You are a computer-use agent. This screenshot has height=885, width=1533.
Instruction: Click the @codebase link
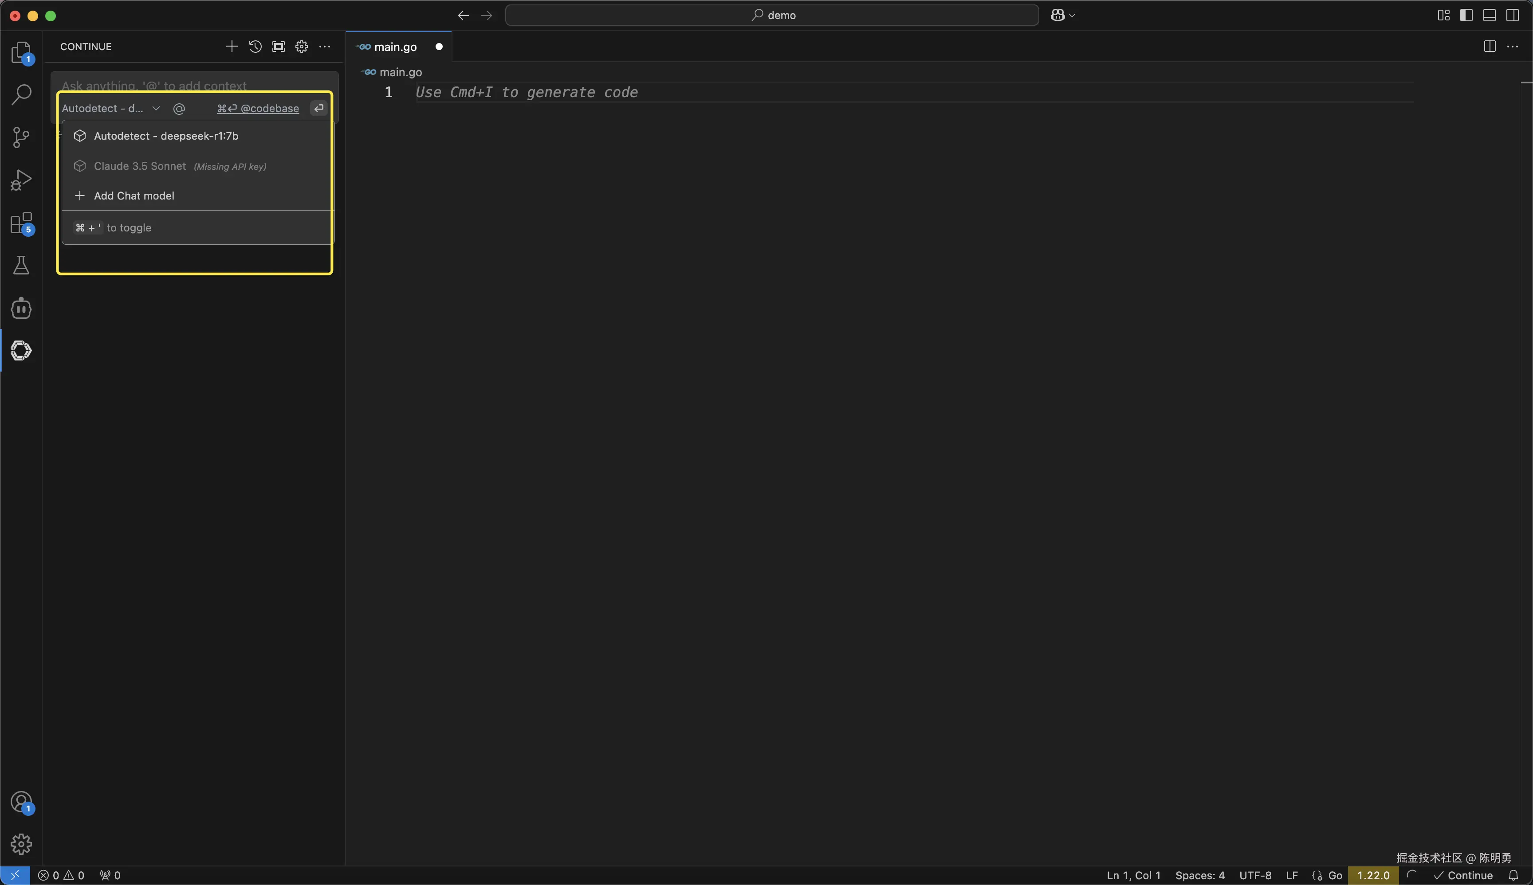tap(269, 109)
